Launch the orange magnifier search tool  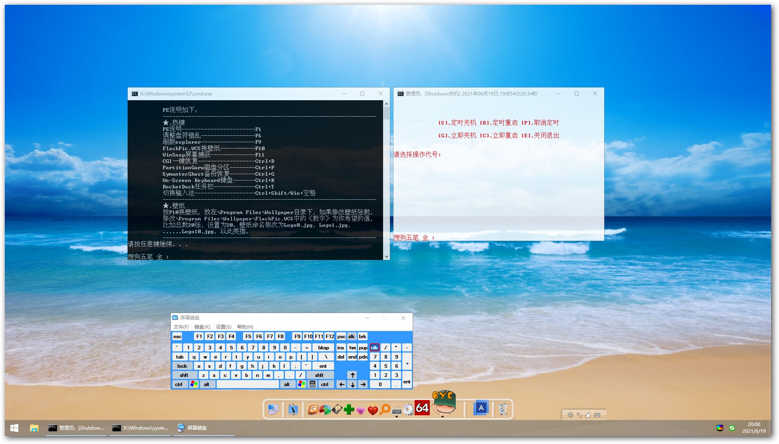(x=385, y=410)
